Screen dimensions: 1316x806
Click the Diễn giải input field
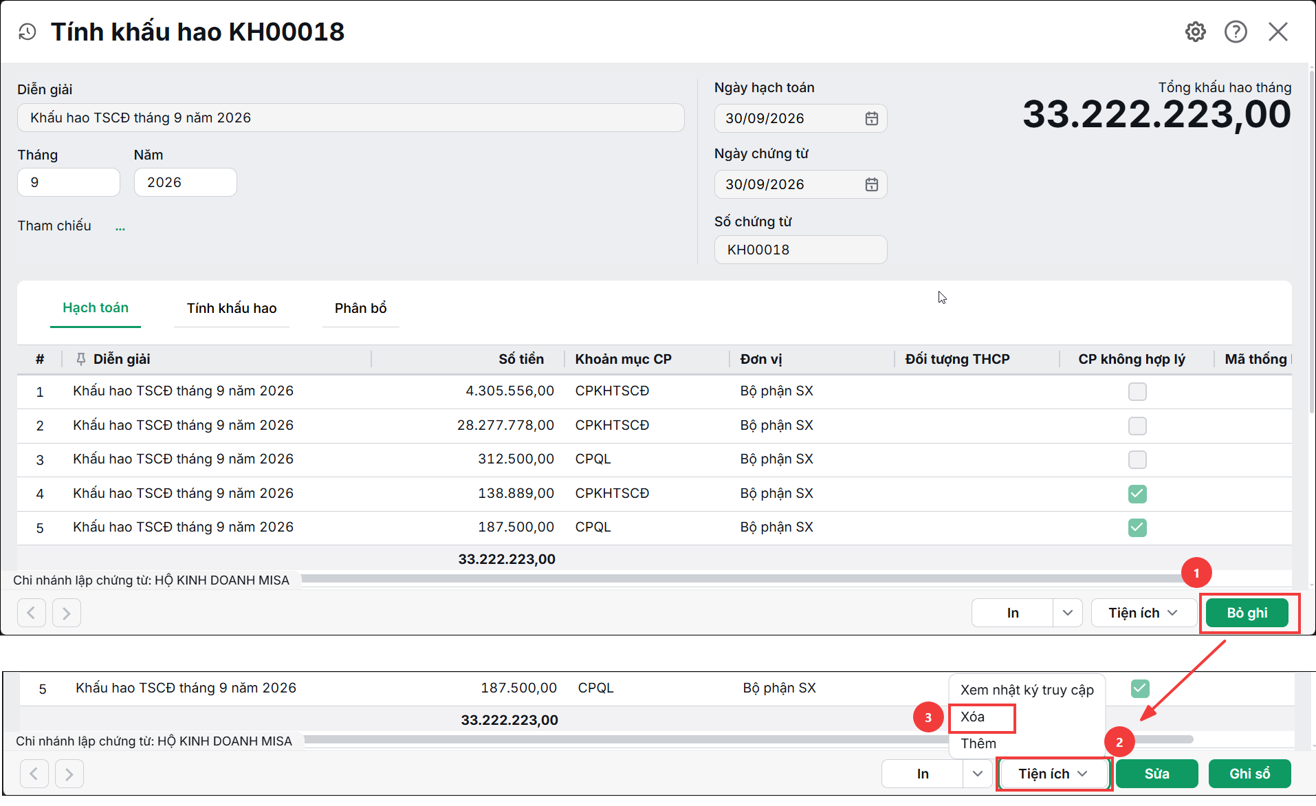[351, 118]
